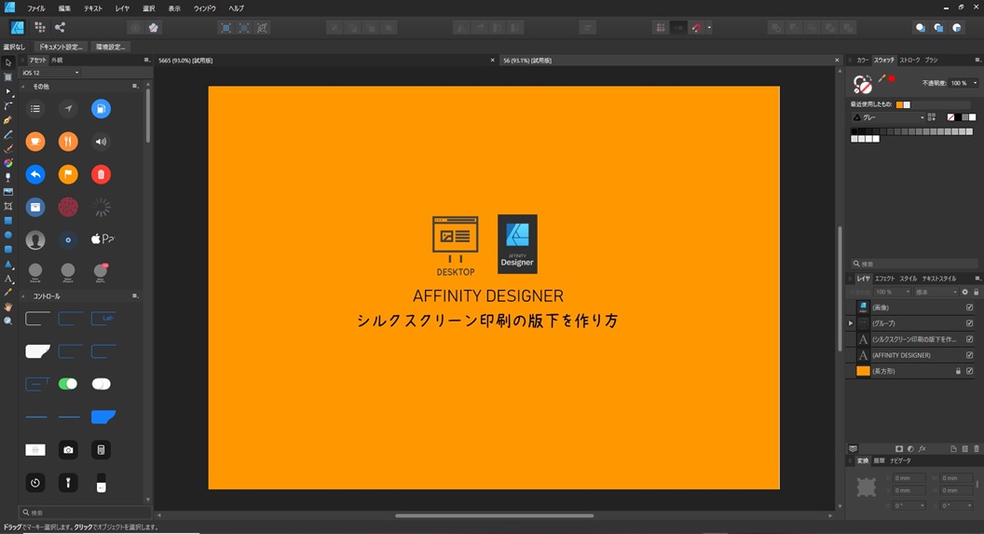Open the iOS 12 asset category dropdown
Image resolution: width=984 pixels, height=534 pixels.
pos(51,73)
